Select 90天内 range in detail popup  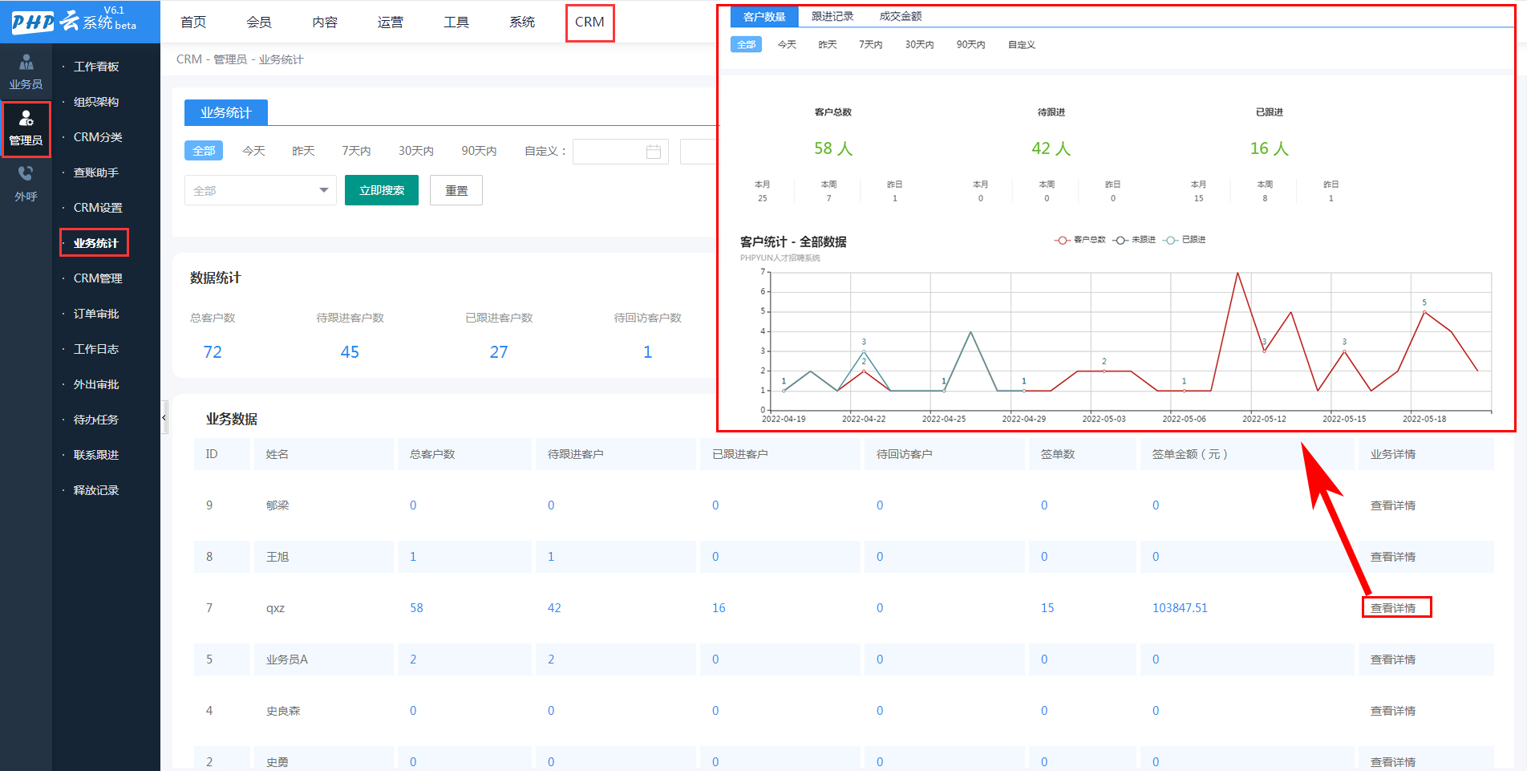click(x=970, y=45)
